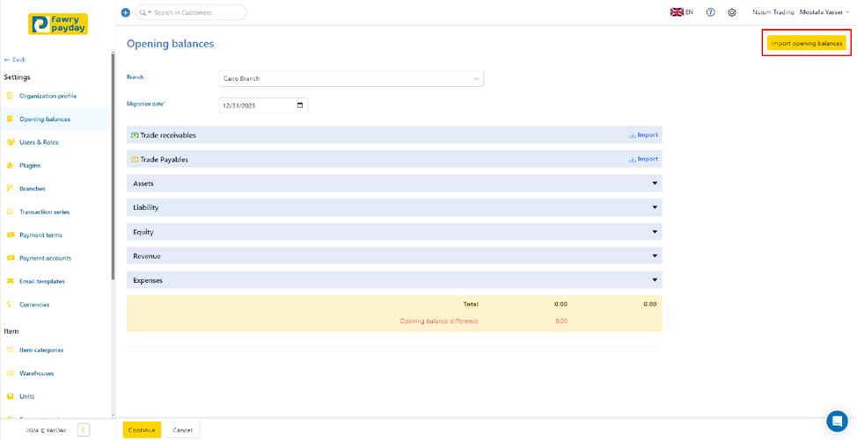
Task: Click the Import opening balances button
Action: [806, 43]
